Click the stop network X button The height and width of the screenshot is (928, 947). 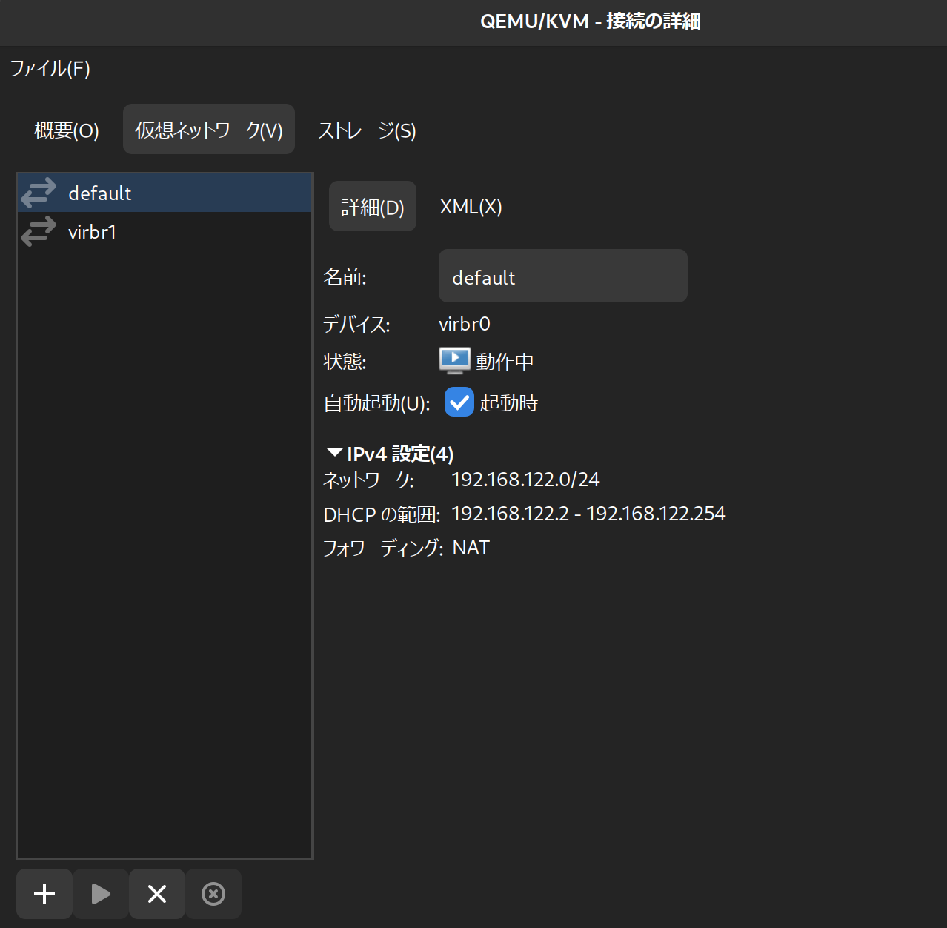[157, 894]
